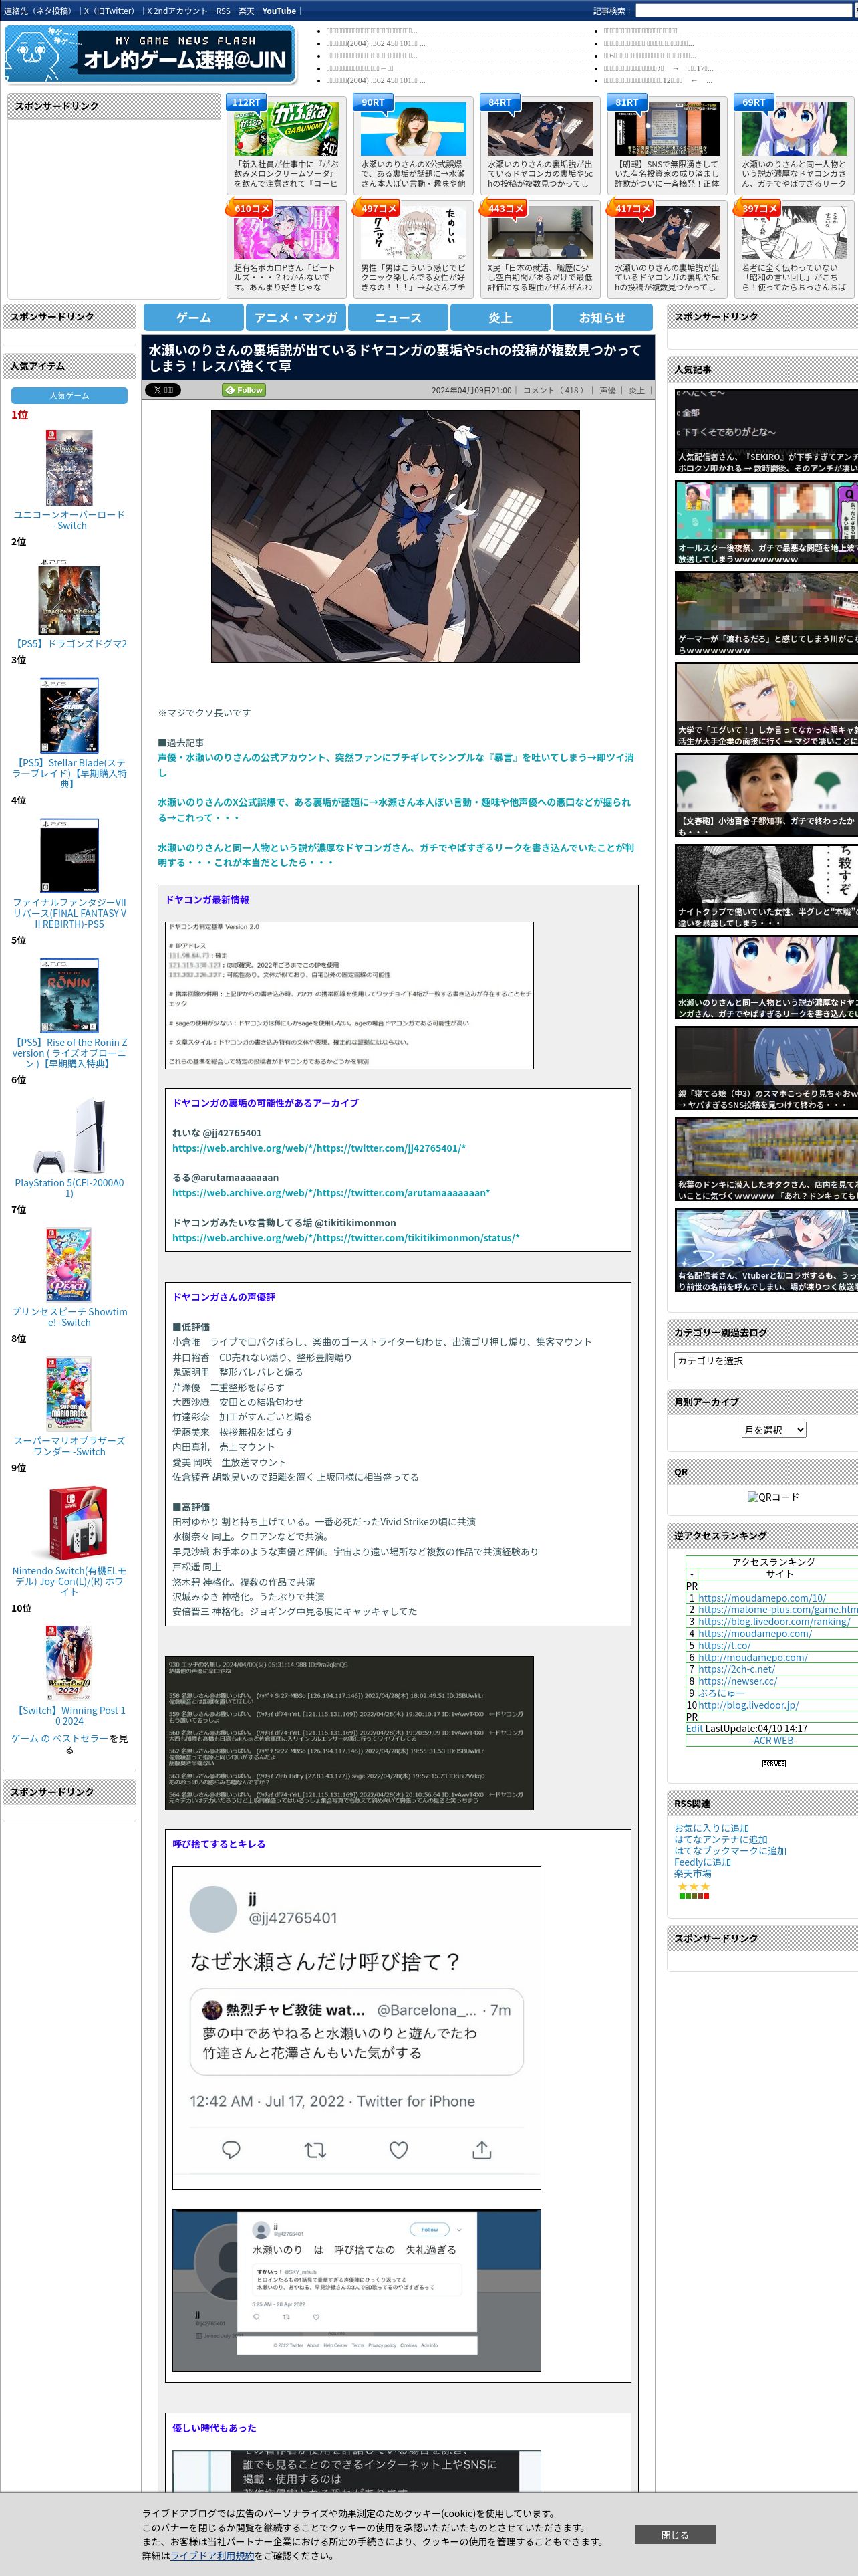Open the 月を選択 monthly archive dropdown
Screen dimensions: 858x2576
click(773, 1430)
